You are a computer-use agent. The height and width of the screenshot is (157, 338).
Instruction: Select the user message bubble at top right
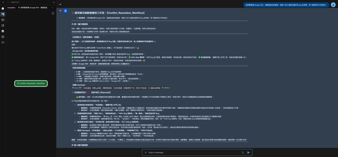tap(286, 5)
